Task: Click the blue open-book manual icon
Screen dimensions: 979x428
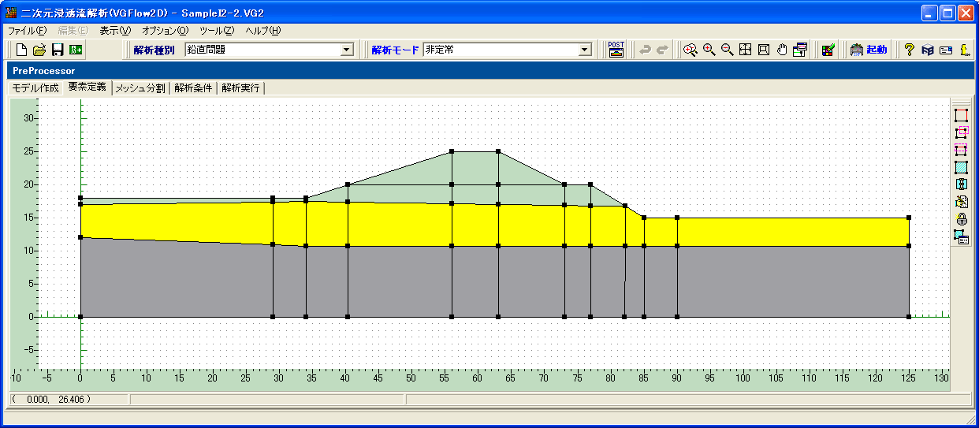Action: [927, 50]
